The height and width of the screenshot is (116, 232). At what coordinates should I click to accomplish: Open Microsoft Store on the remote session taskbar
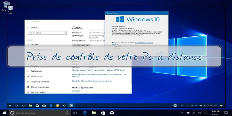click(x=37, y=105)
